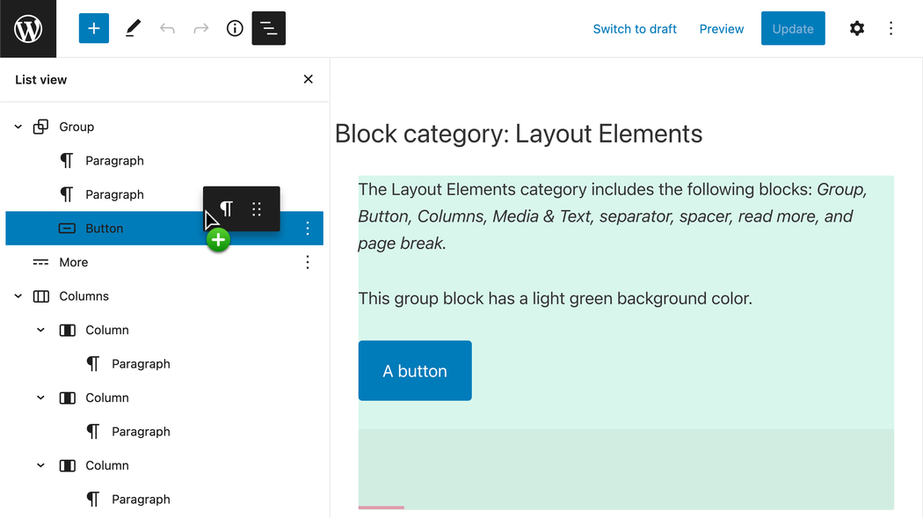Select the third Column label

pyautogui.click(x=107, y=465)
